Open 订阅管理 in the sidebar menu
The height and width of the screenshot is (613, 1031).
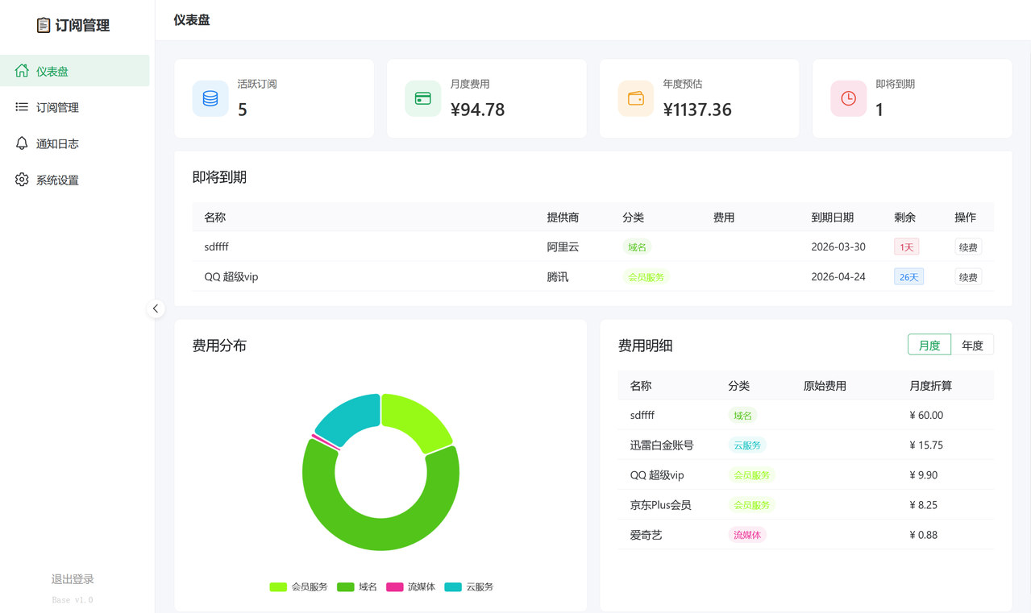[x=75, y=107]
